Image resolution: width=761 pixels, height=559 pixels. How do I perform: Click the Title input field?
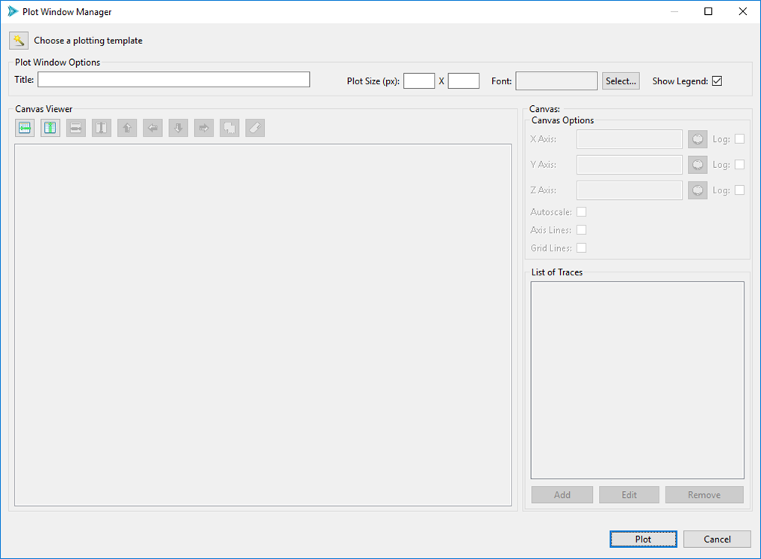tap(173, 79)
